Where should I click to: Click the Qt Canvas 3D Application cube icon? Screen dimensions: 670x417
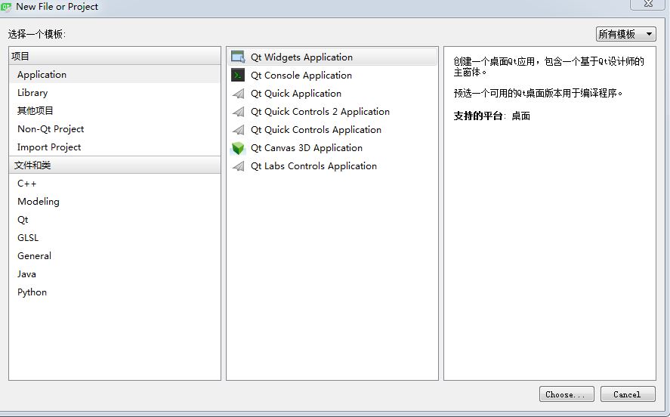238,148
